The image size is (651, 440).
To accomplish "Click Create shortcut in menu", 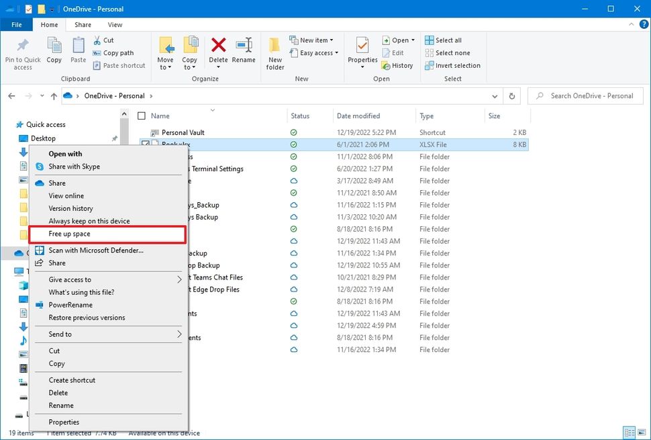I will point(72,380).
